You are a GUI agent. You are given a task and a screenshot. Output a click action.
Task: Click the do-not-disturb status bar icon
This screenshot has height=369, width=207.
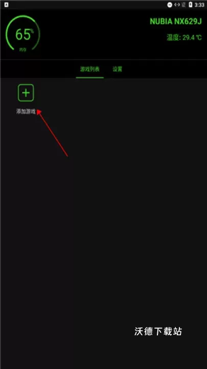(x=170, y=5)
